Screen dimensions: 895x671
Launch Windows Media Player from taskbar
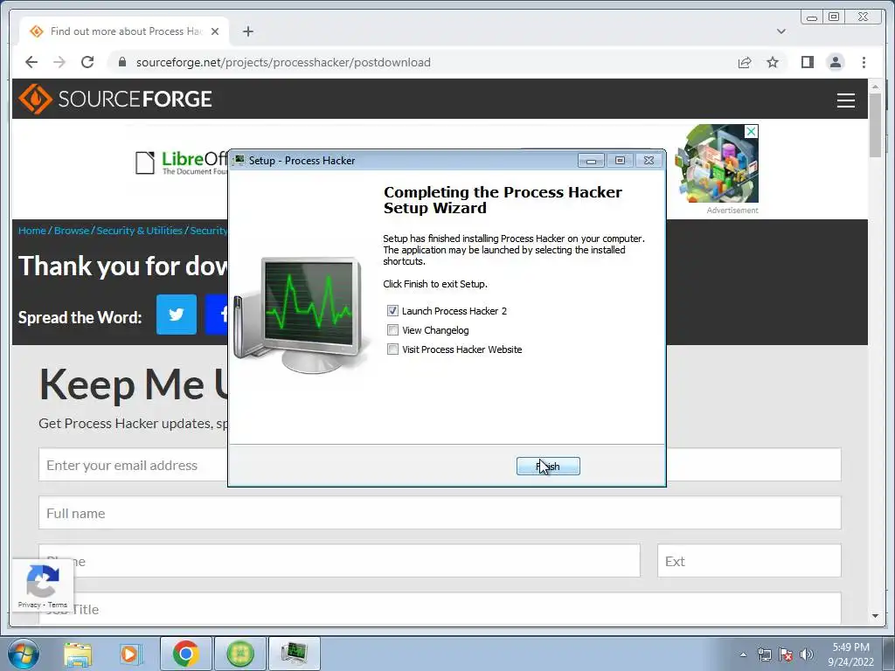click(130, 654)
